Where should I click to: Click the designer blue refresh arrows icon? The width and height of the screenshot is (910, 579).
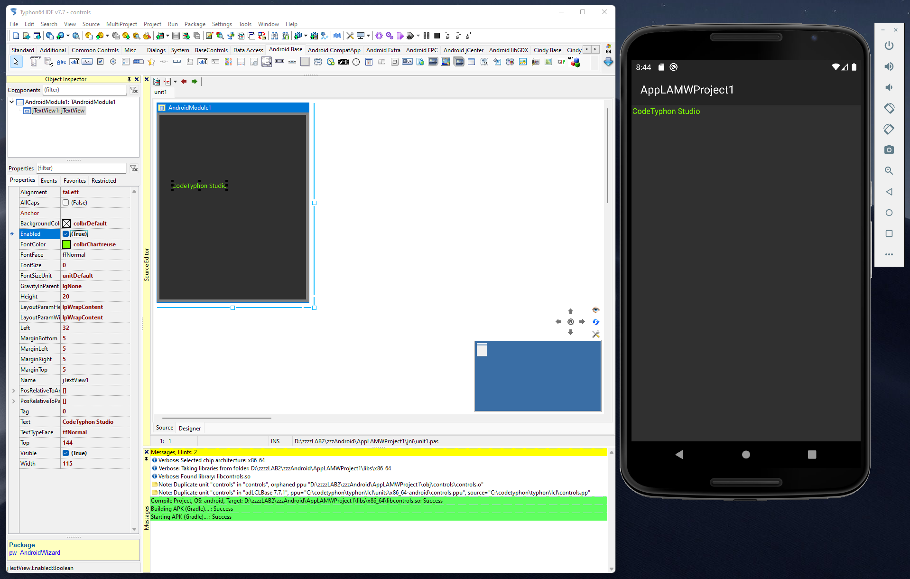point(596,322)
